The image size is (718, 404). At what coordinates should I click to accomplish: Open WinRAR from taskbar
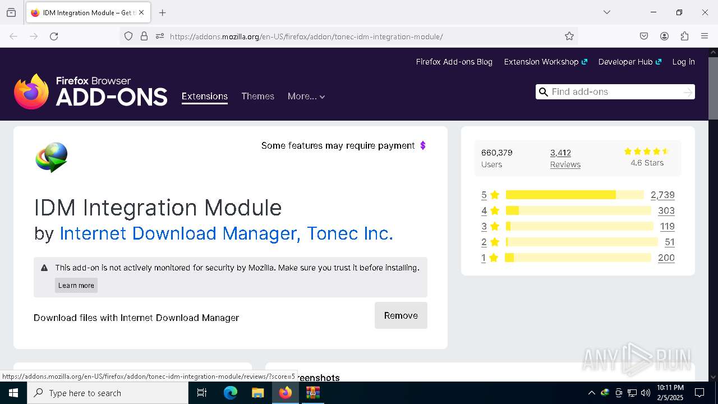(312, 393)
